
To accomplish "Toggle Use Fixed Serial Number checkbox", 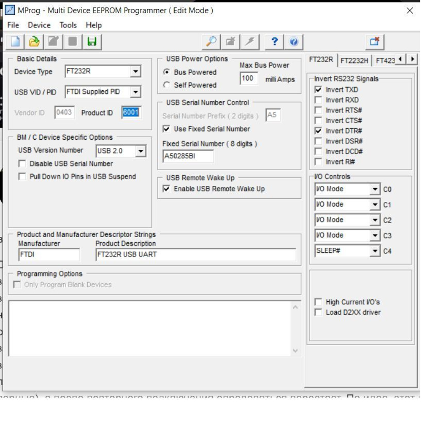I will [x=166, y=129].
